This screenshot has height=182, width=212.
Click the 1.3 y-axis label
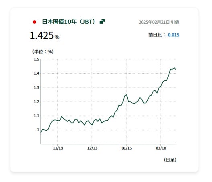click(37, 88)
